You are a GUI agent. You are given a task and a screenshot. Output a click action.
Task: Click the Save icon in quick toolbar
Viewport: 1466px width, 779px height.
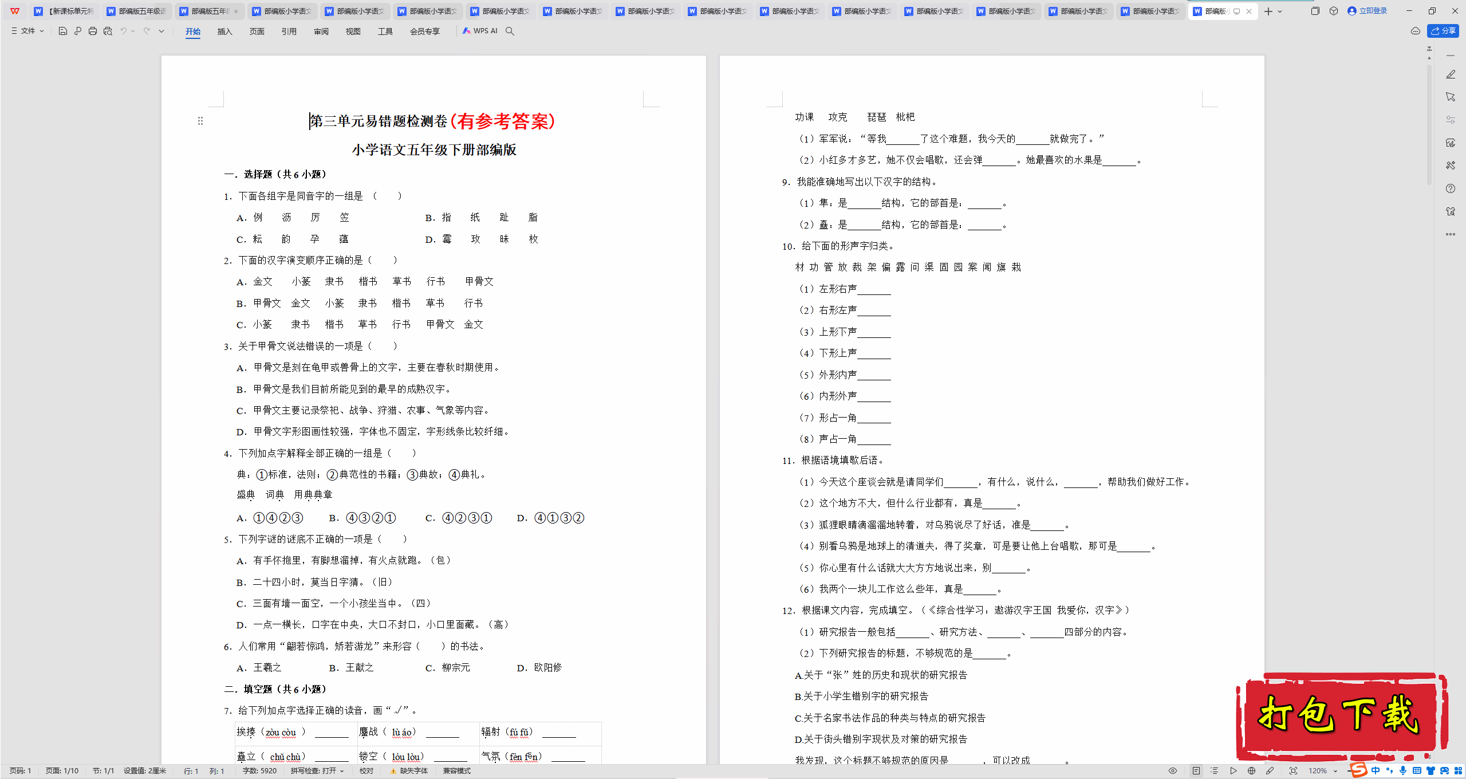click(63, 31)
